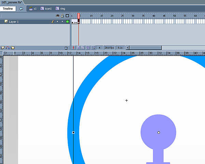This screenshot has width=205, height=164.
Task: Toggle lock dot for Layer 1
Action: pyautogui.click(x=63, y=22)
